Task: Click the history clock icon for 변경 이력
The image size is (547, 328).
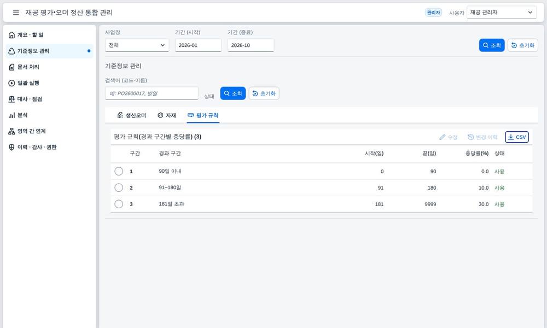Action: pos(470,137)
